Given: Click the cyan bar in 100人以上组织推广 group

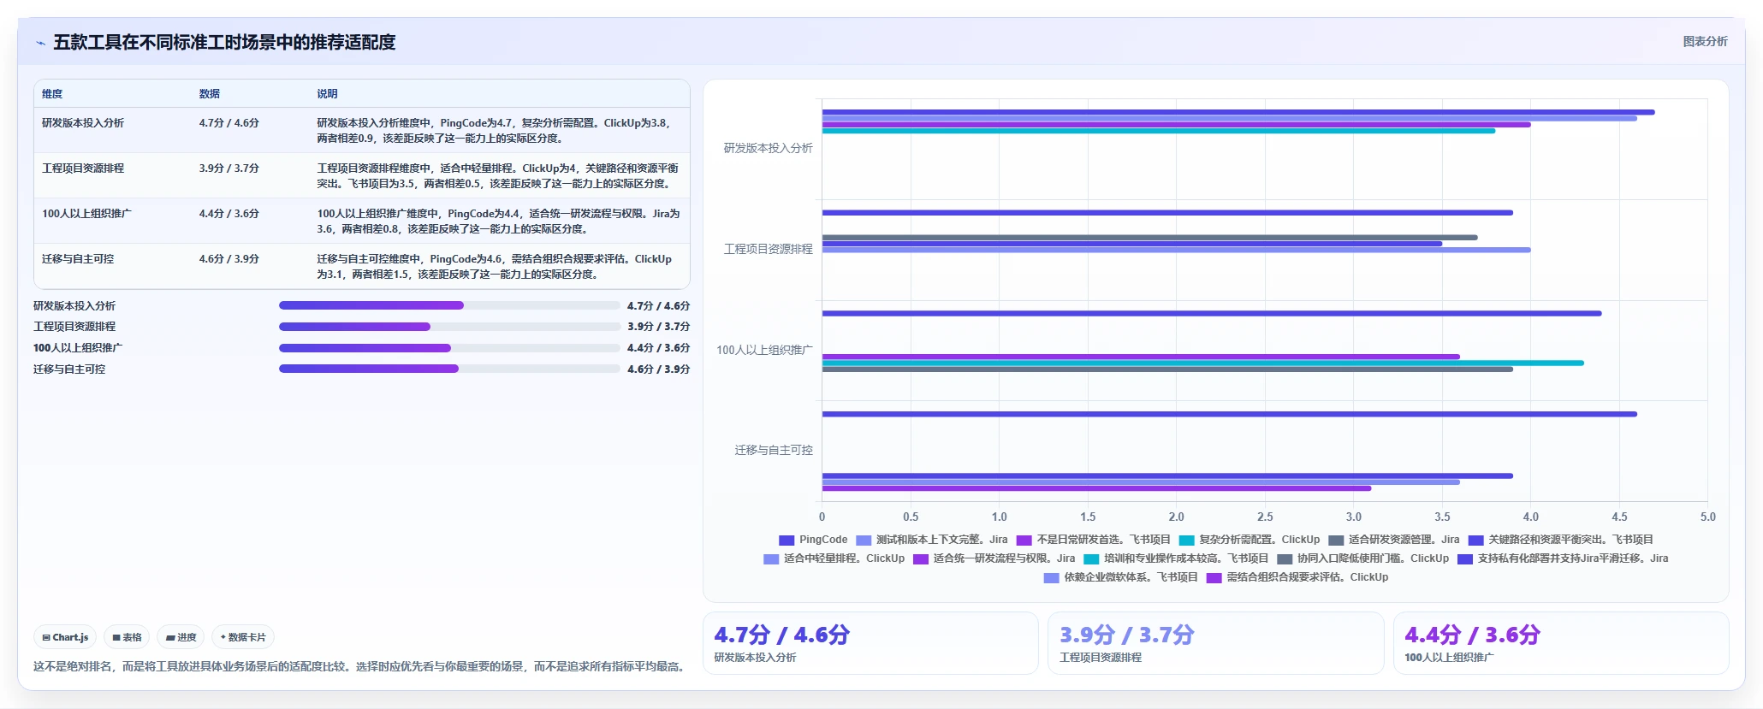Looking at the screenshot, I should tap(1202, 363).
